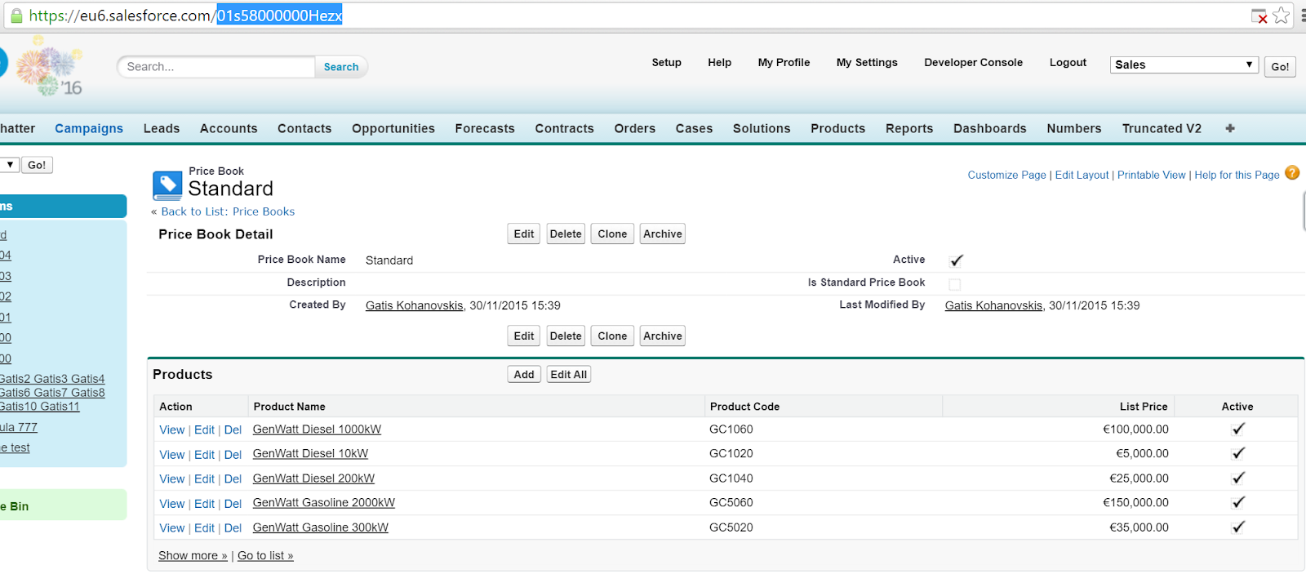Click the Show more link
This screenshot has width=1306, height=574.
pos(193,555)
